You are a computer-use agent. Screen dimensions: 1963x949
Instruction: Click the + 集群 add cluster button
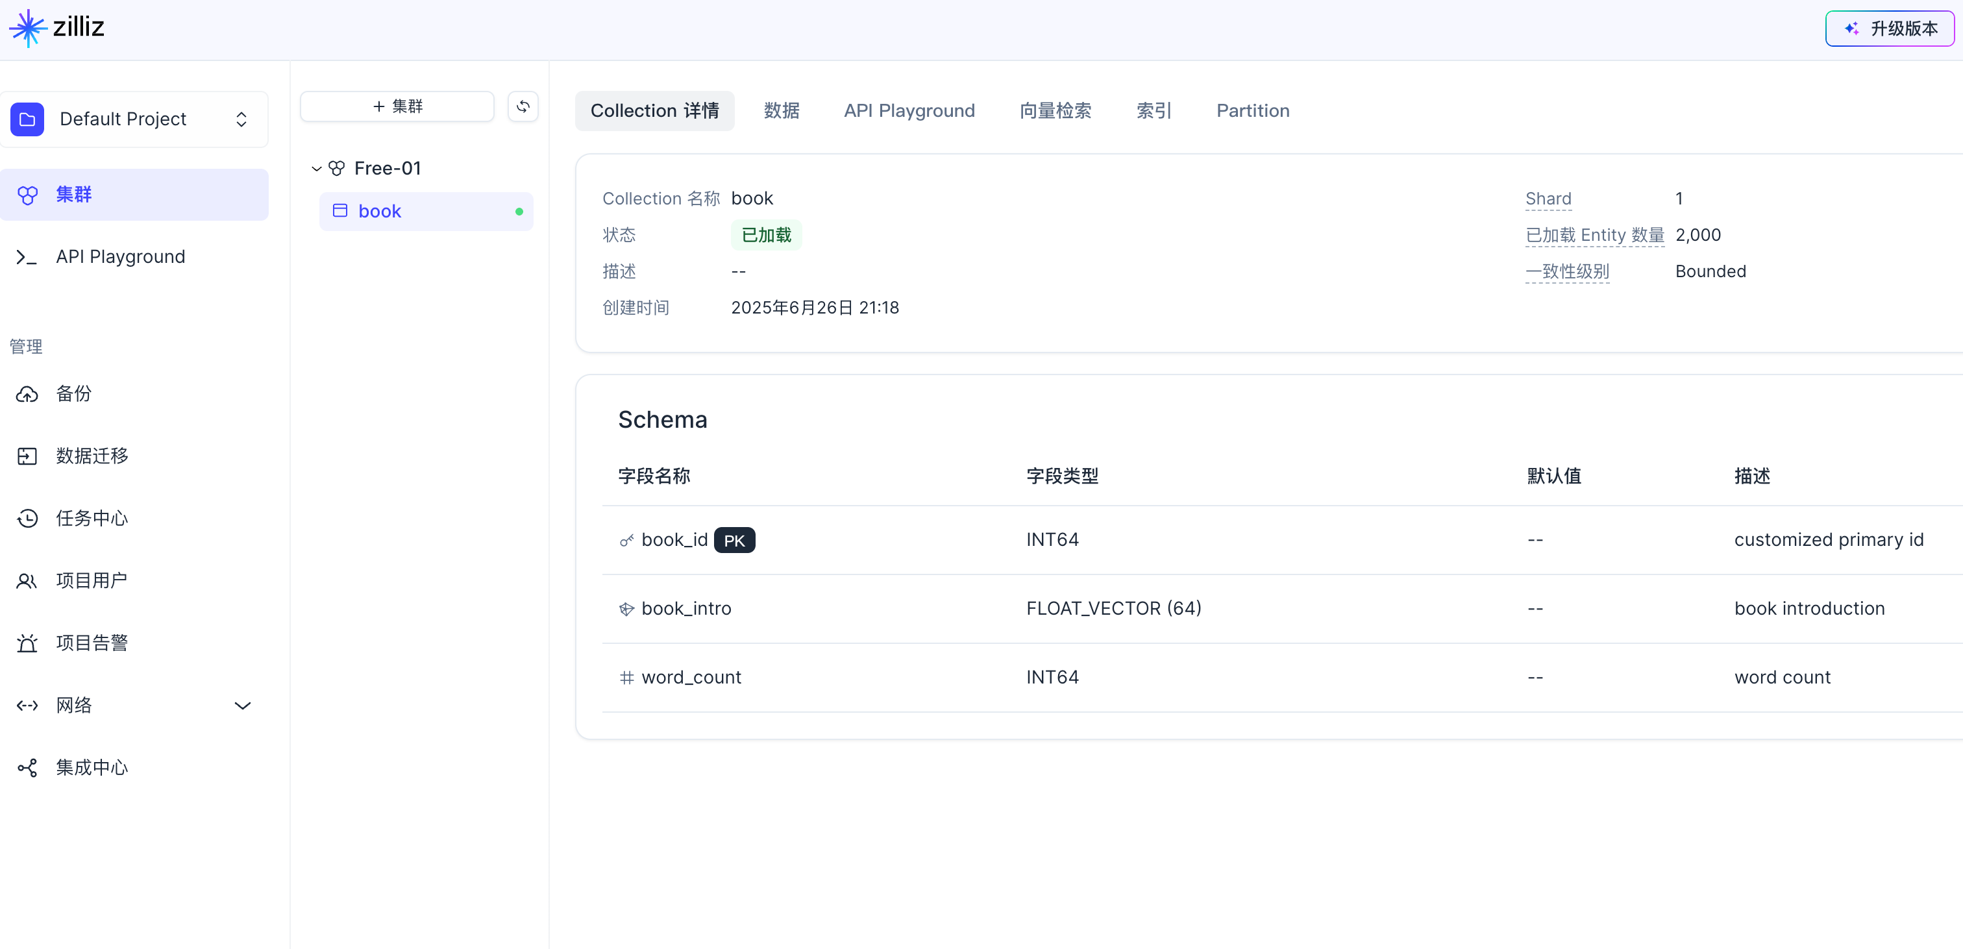[x=397, y=106]
